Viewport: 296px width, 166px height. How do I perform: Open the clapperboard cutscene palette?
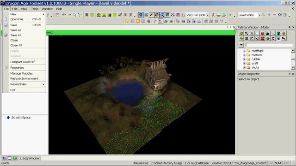tap(268, 34)
